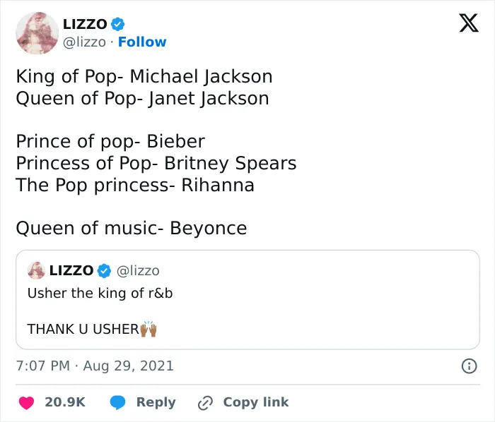Click the blue verified badge beside LIZZO
This screenshot has width=495, height=422.
click(x=118, y=24)
